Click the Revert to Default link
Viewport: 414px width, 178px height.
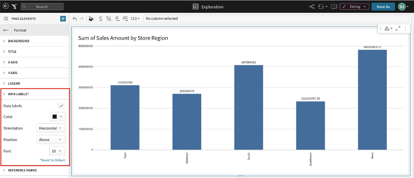[52, 160]
